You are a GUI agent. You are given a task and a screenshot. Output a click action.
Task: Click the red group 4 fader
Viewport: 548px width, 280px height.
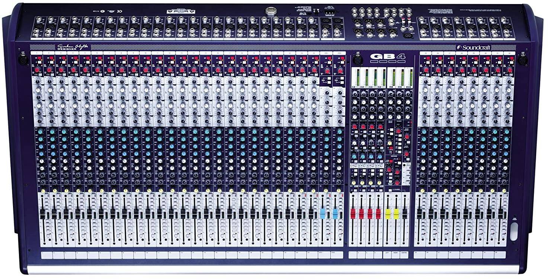378,214
